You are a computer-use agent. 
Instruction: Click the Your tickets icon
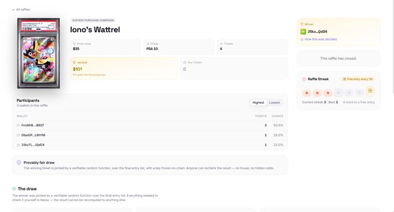click(x=184, y=63)
